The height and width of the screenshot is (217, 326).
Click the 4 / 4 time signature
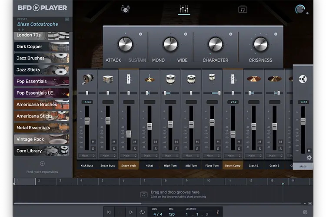click(x=158, y=214)
